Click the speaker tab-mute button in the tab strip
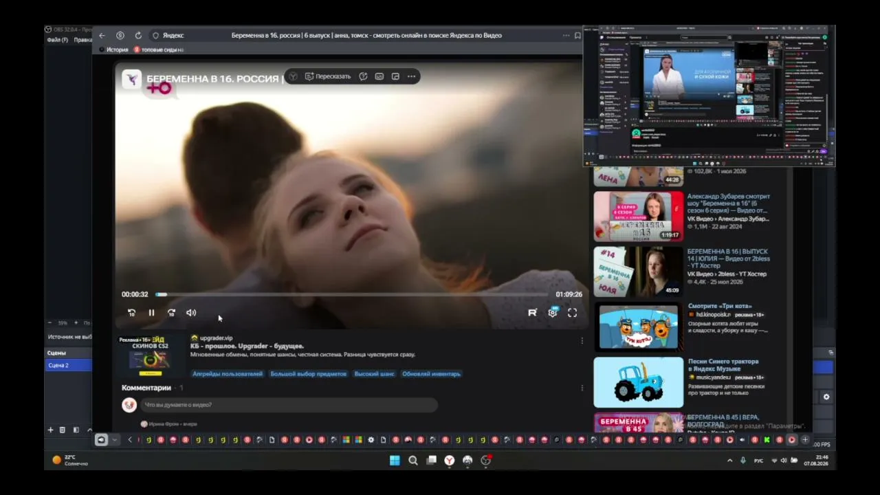Viewport: 880px width, 495px height. (101, 440)
